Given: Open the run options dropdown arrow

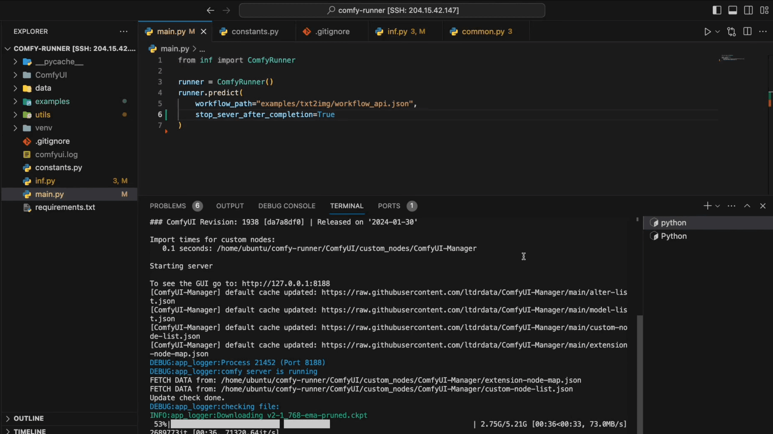Looking at the screenshot, I should pyautogui.click(x=717, y=32).
